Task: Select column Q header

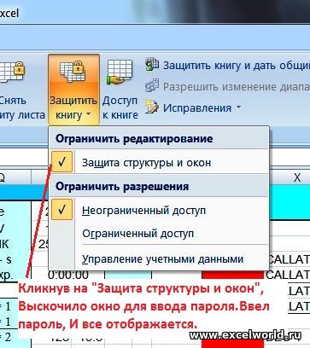Action: click(3, 177)
